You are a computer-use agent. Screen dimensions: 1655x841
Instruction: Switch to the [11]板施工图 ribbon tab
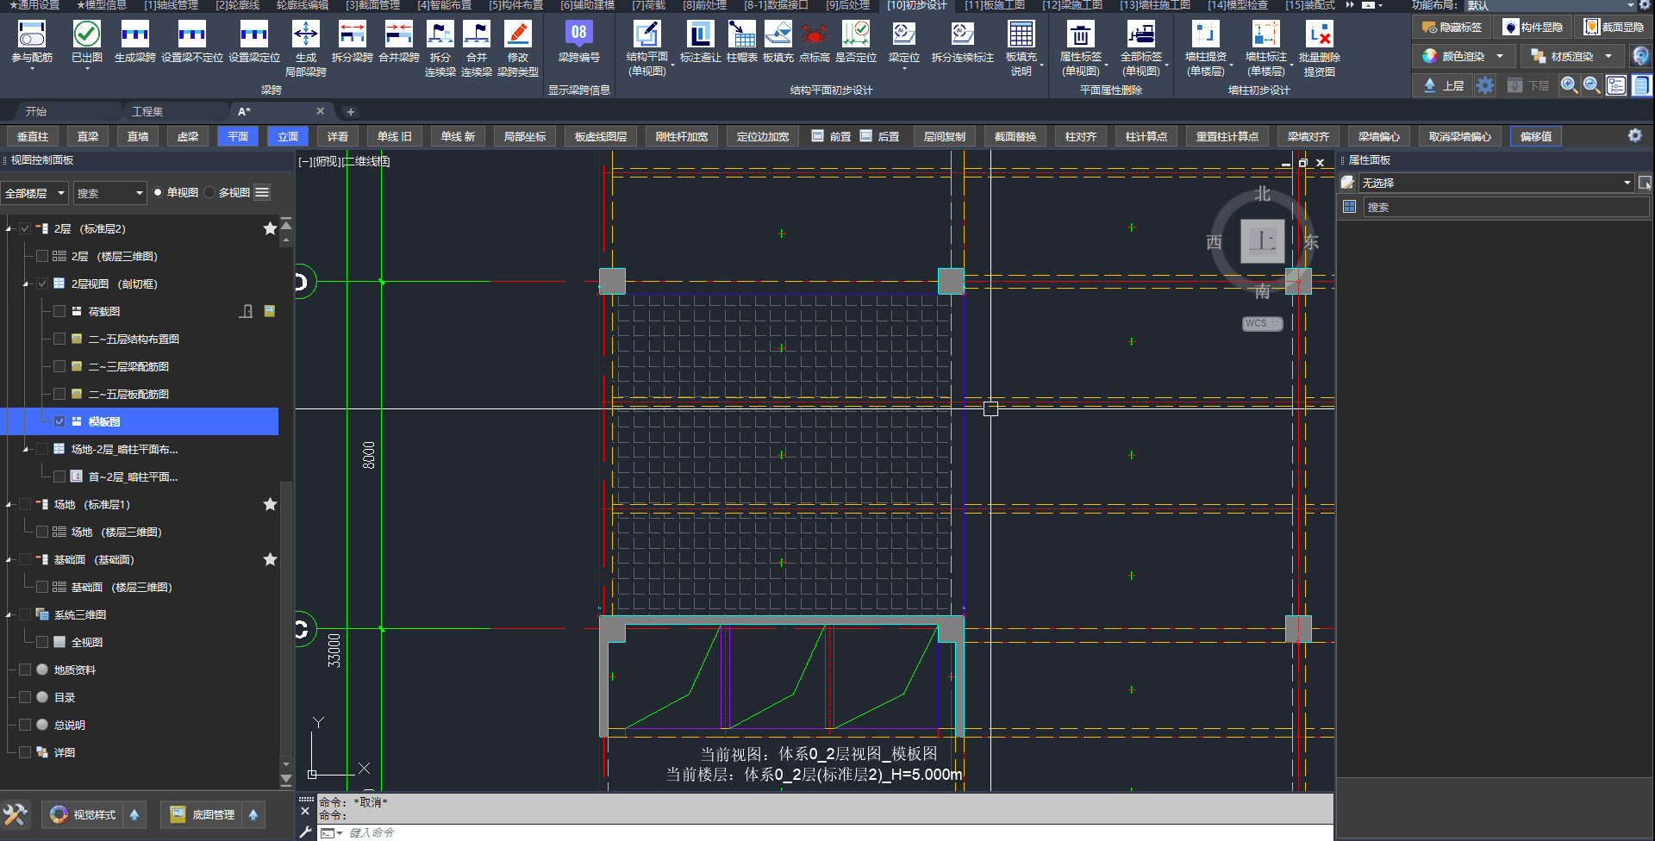994,5
